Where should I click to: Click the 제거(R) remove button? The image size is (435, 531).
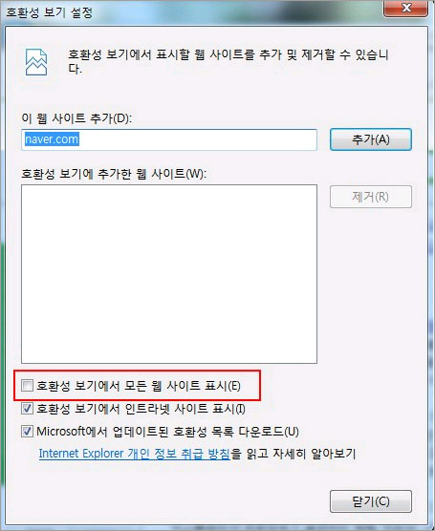371,197
